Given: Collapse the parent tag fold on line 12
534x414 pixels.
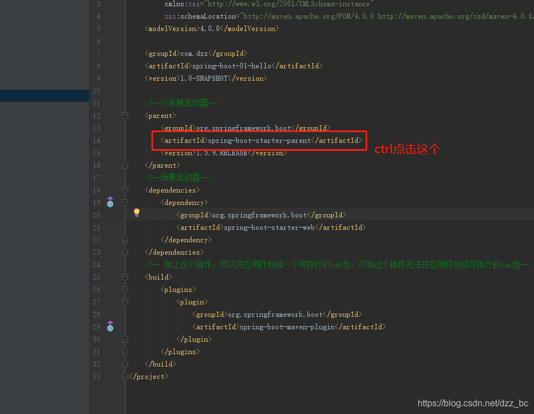Looking at the screenshot, I should coord(125,115).
